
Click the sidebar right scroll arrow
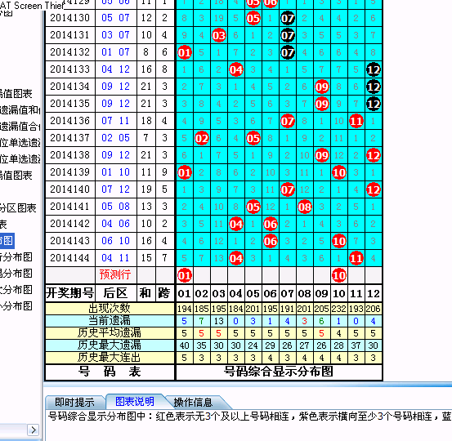click(x=34, y=430)
